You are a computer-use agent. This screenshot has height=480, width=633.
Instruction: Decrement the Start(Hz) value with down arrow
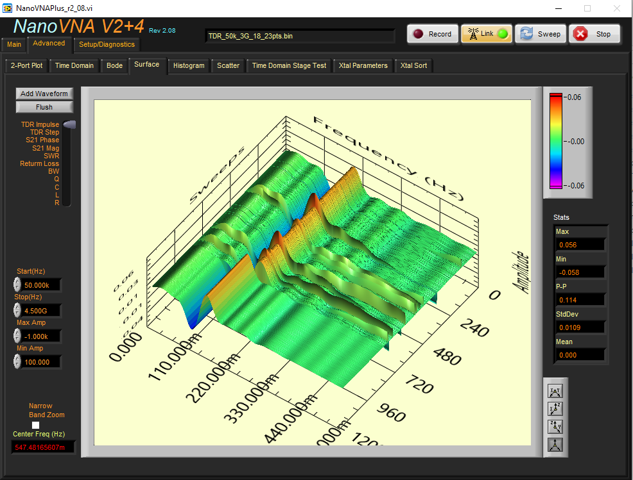[x=17, y=288]
